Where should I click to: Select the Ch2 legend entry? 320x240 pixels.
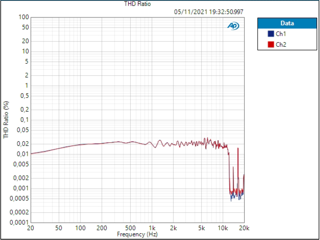pyautogui.click(x=279, y=44)
